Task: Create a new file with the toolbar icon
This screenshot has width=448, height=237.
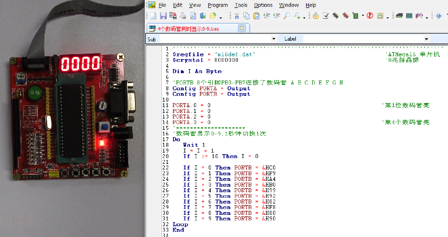Action: [x=153, y=16]
